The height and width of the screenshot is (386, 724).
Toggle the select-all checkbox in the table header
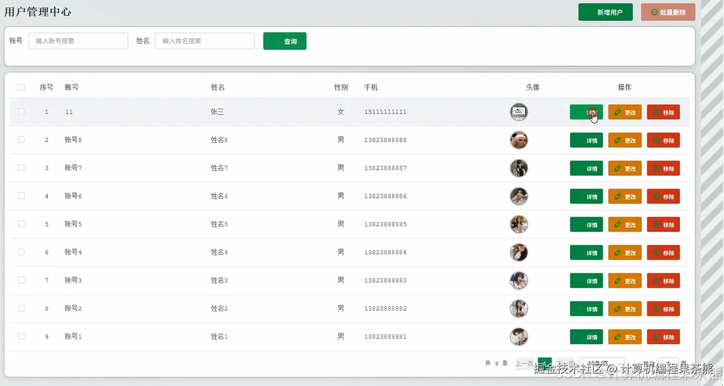click(x=21, y=87)
